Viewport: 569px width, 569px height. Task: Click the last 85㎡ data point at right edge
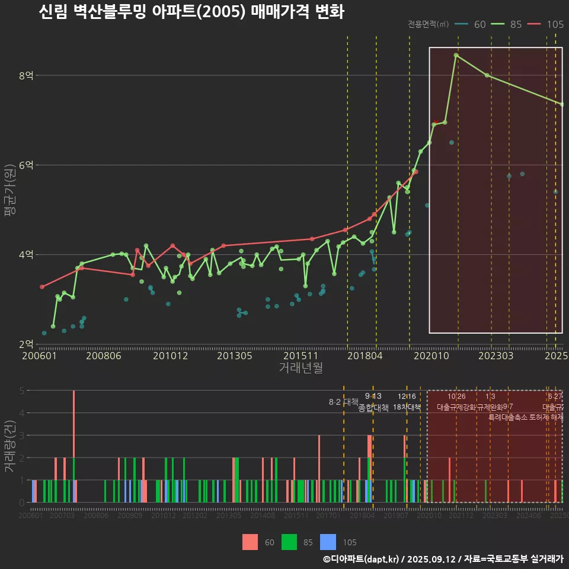562,104
